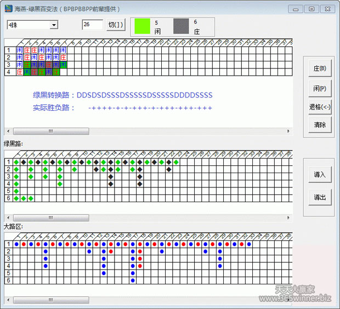Click the 闲(P) button
Viewport: 340px width, 309px height.
(x=320, y=88)
